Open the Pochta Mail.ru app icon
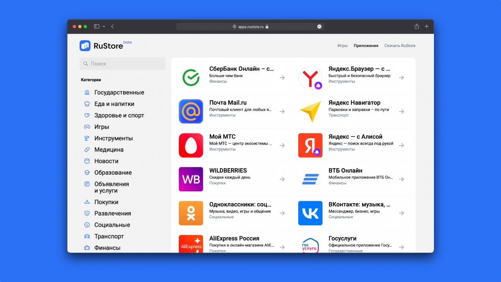Image resolution: width=501 pixels, height=282 pixels. (x=191, y=112)
